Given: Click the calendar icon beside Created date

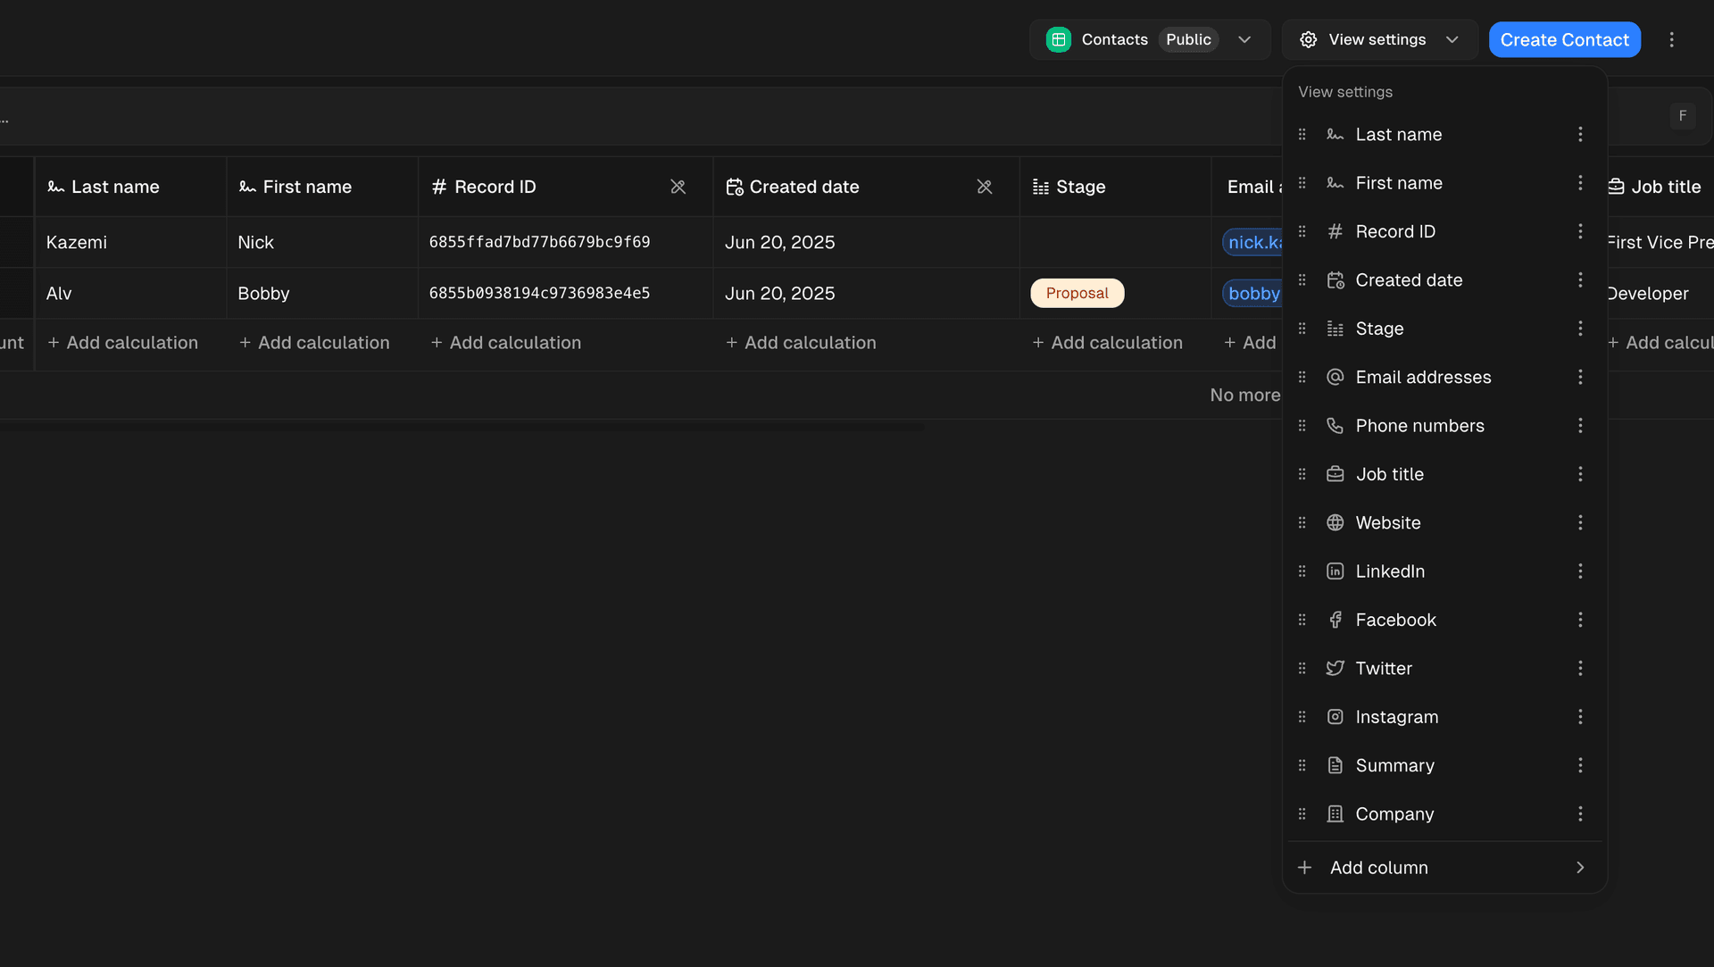Looking at the screenshot, I should (x=736, y=187).
